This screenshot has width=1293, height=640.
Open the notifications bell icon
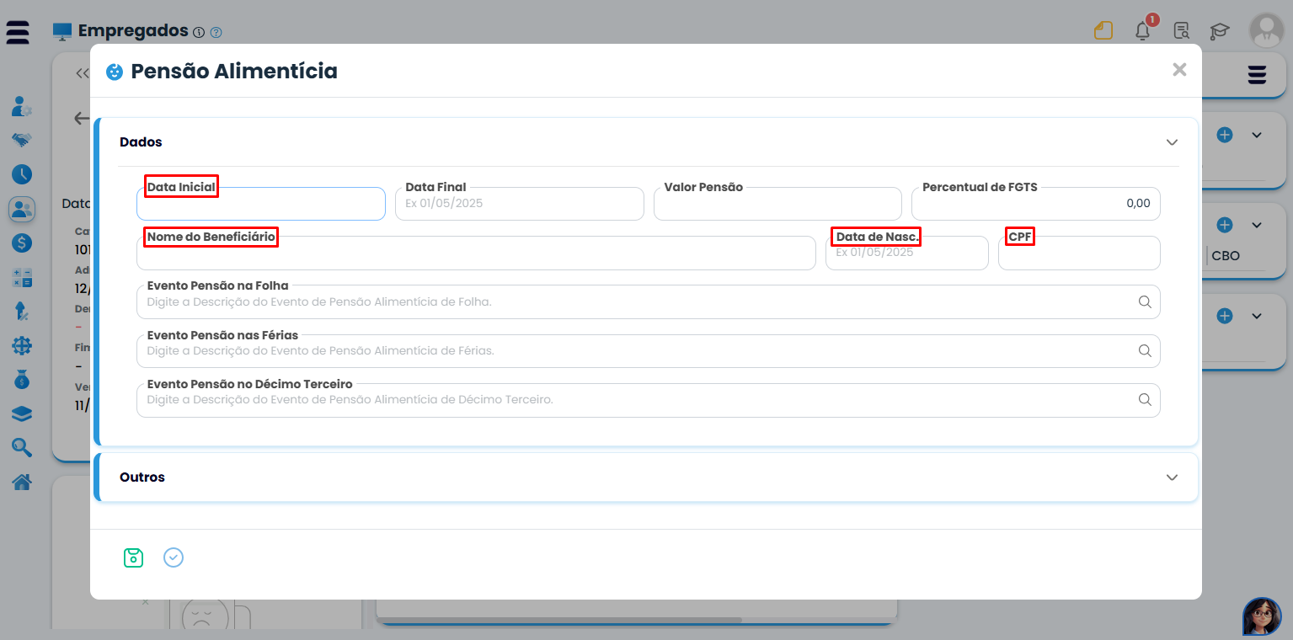point(1142,31)
